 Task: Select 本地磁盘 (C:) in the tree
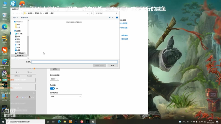point(20,53)
